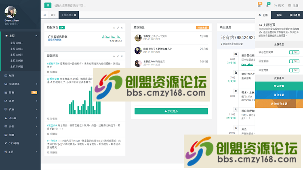Screen dimensions: 303x170
Task: Close the 数据报告 panel with its X icon
Action: (122, 28)
